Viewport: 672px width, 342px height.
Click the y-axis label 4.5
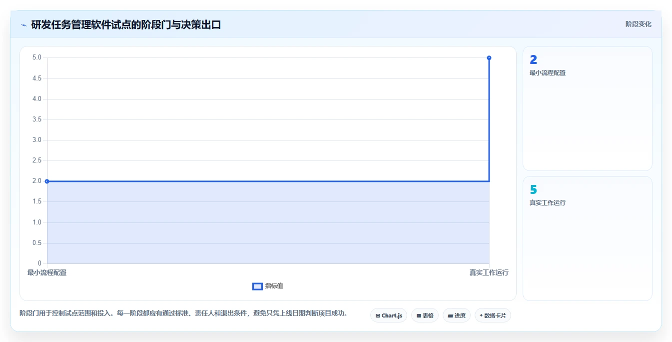(x=36, y=78)
